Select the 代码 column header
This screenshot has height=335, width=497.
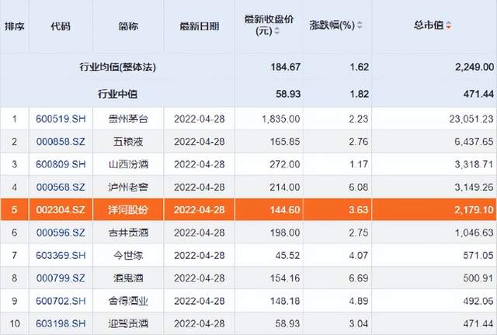pos(61,26)
